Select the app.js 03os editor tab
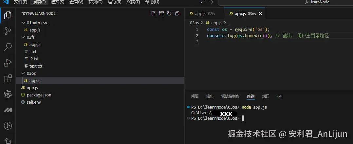 [245, 14]
